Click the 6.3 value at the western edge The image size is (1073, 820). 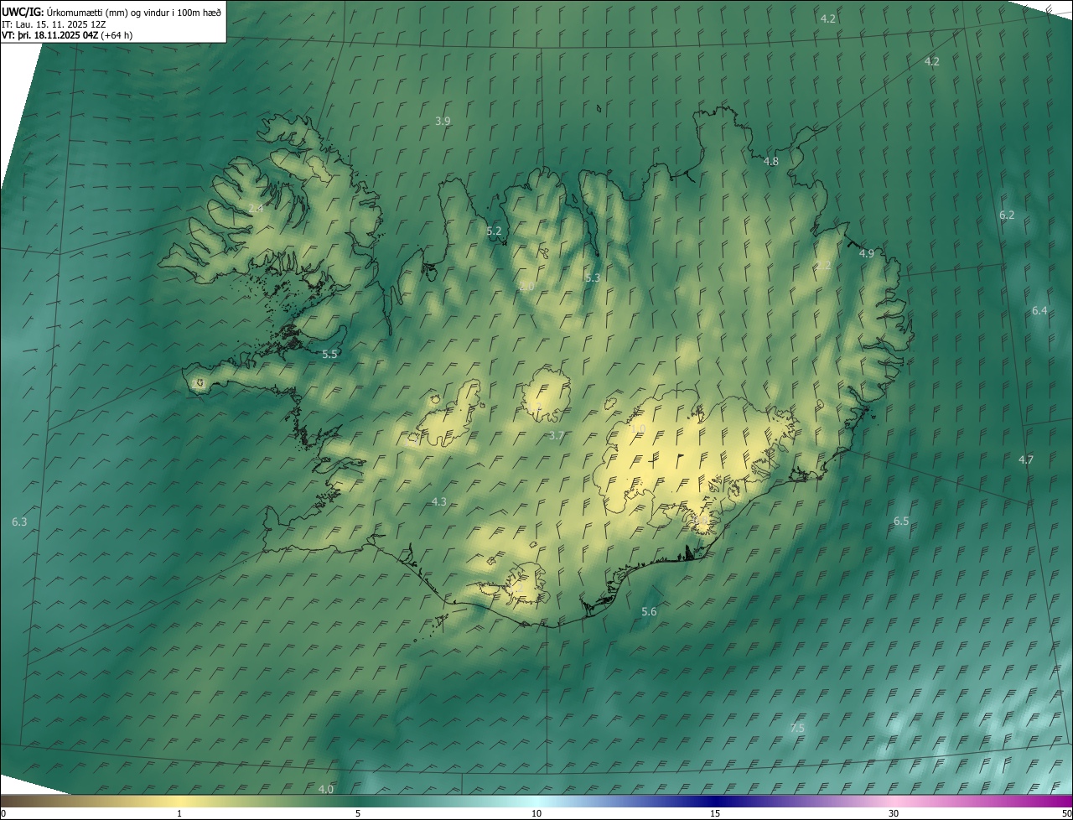[x=19, y=522]
